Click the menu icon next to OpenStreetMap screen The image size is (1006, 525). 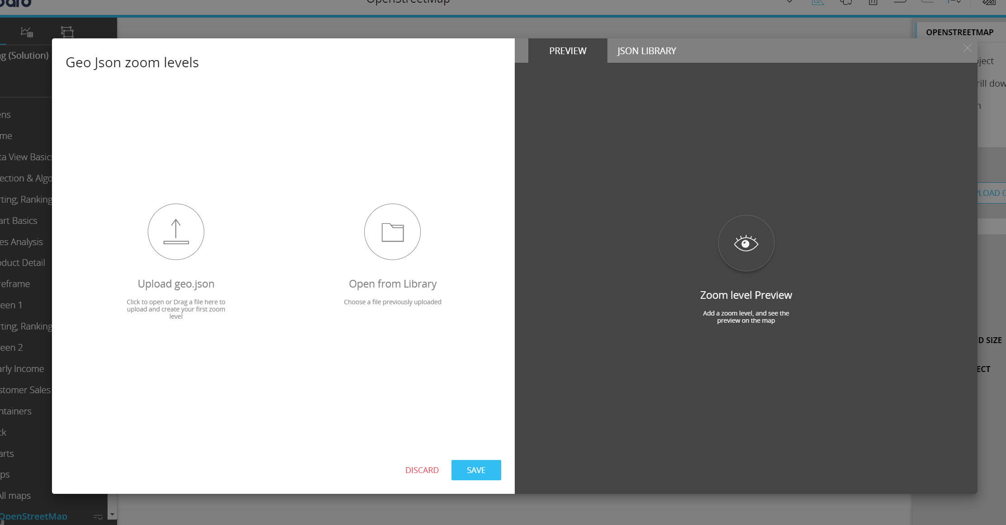98,517
